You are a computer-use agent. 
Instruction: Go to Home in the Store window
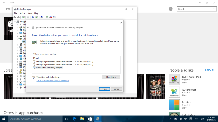tap(7, 9)
